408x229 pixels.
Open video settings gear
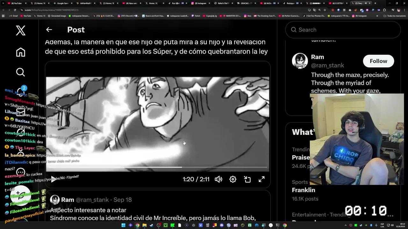[233, 179]
